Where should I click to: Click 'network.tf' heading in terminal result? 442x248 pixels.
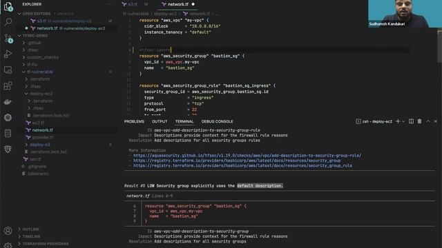click(x=138, y=196)
